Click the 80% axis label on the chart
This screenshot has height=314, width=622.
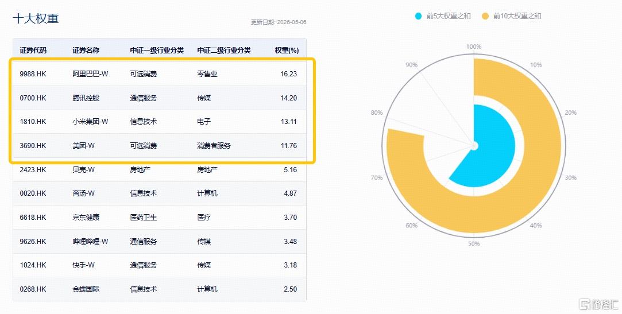tap(376, 113)
